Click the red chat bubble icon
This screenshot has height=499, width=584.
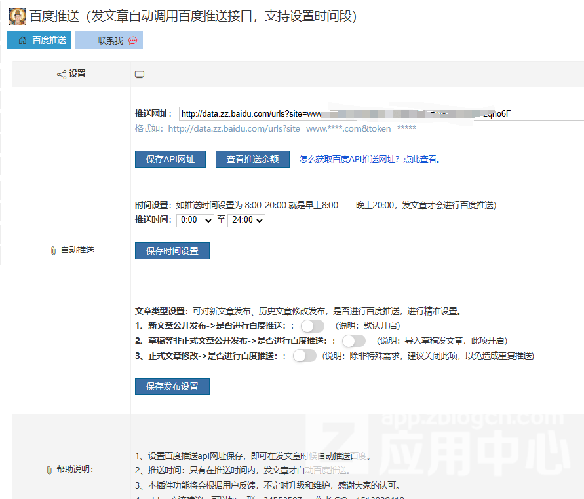pyautogui.click(x=133, y=41)
